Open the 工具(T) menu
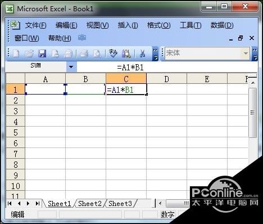Screen dimensions: 263x224 coord(191,25)
